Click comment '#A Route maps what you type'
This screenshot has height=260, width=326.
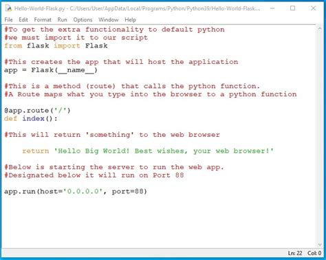click(x=151, y=94)
